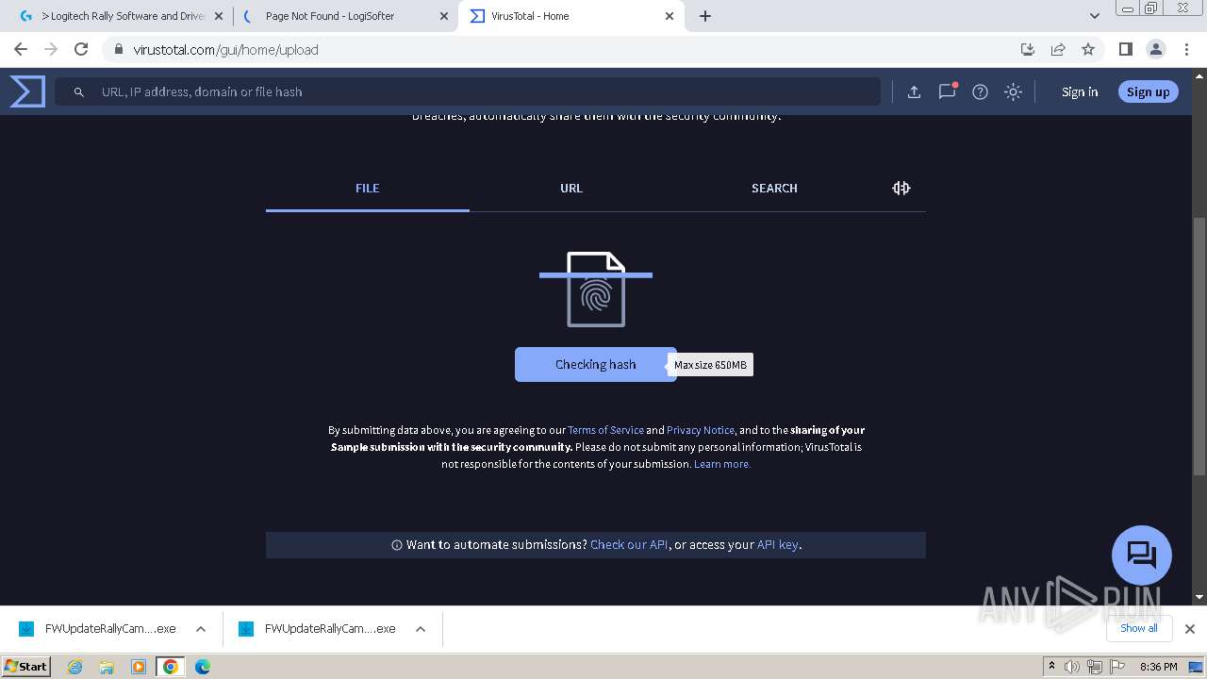Toggle the browser side panel
Image resolution: width=1207 pixels, height=679 pixels.
1125,49
